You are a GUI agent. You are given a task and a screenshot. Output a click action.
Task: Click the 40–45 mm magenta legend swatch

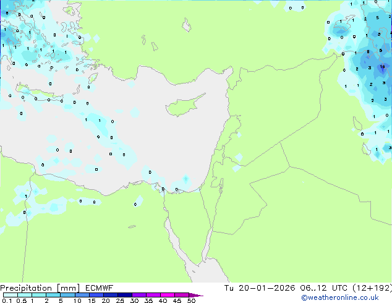(168, 295)
